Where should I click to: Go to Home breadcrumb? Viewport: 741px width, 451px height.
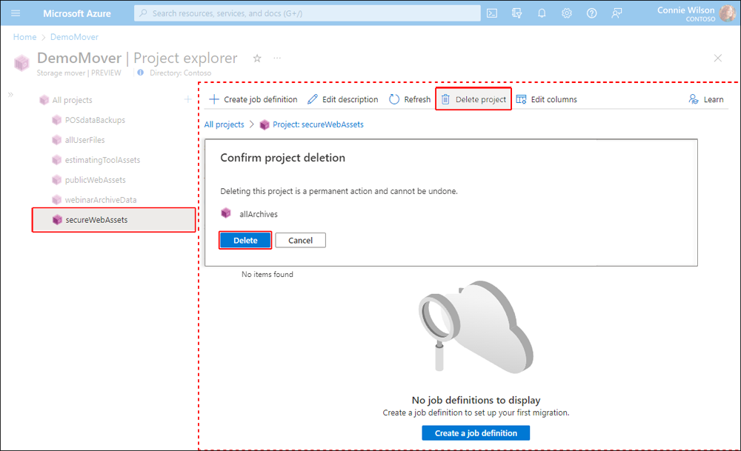(x=24, y=37)
